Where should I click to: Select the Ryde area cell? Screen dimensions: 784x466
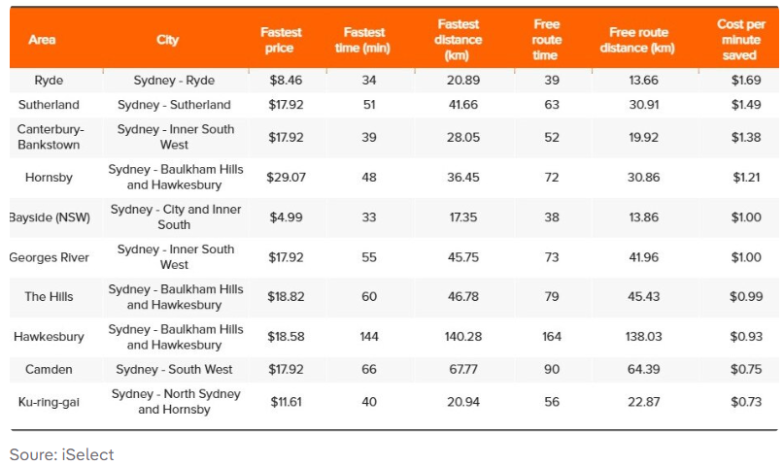pos(48,81)
